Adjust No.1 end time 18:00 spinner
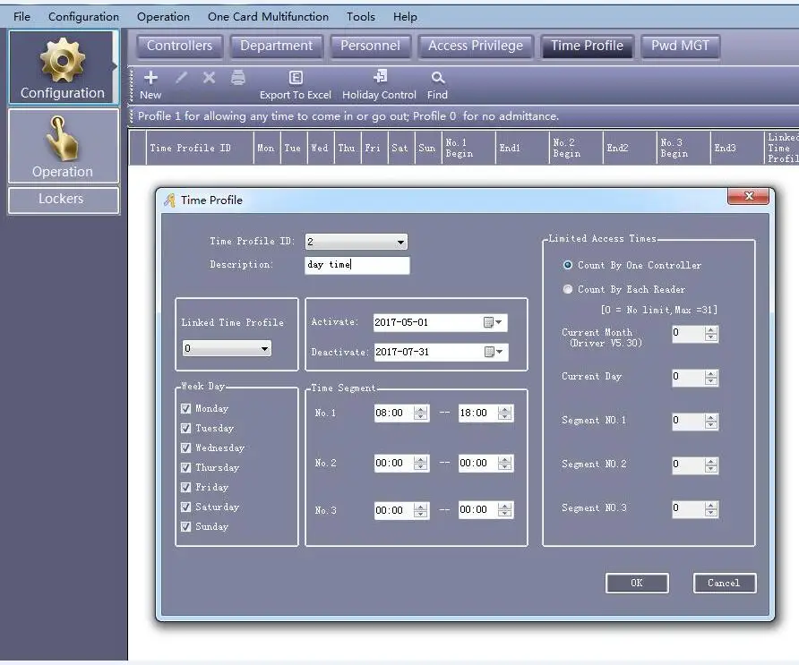This screenshot has width=799, height=665. click(504, 413)
